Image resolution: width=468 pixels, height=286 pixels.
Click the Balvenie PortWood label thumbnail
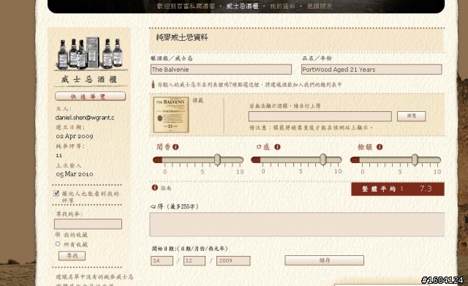point(171,115)
